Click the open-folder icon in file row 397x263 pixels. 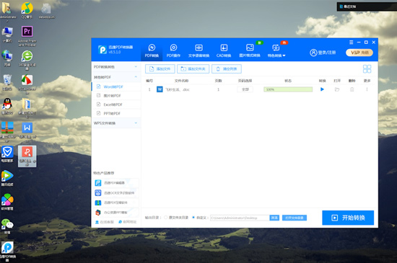[x=337, y=89]
